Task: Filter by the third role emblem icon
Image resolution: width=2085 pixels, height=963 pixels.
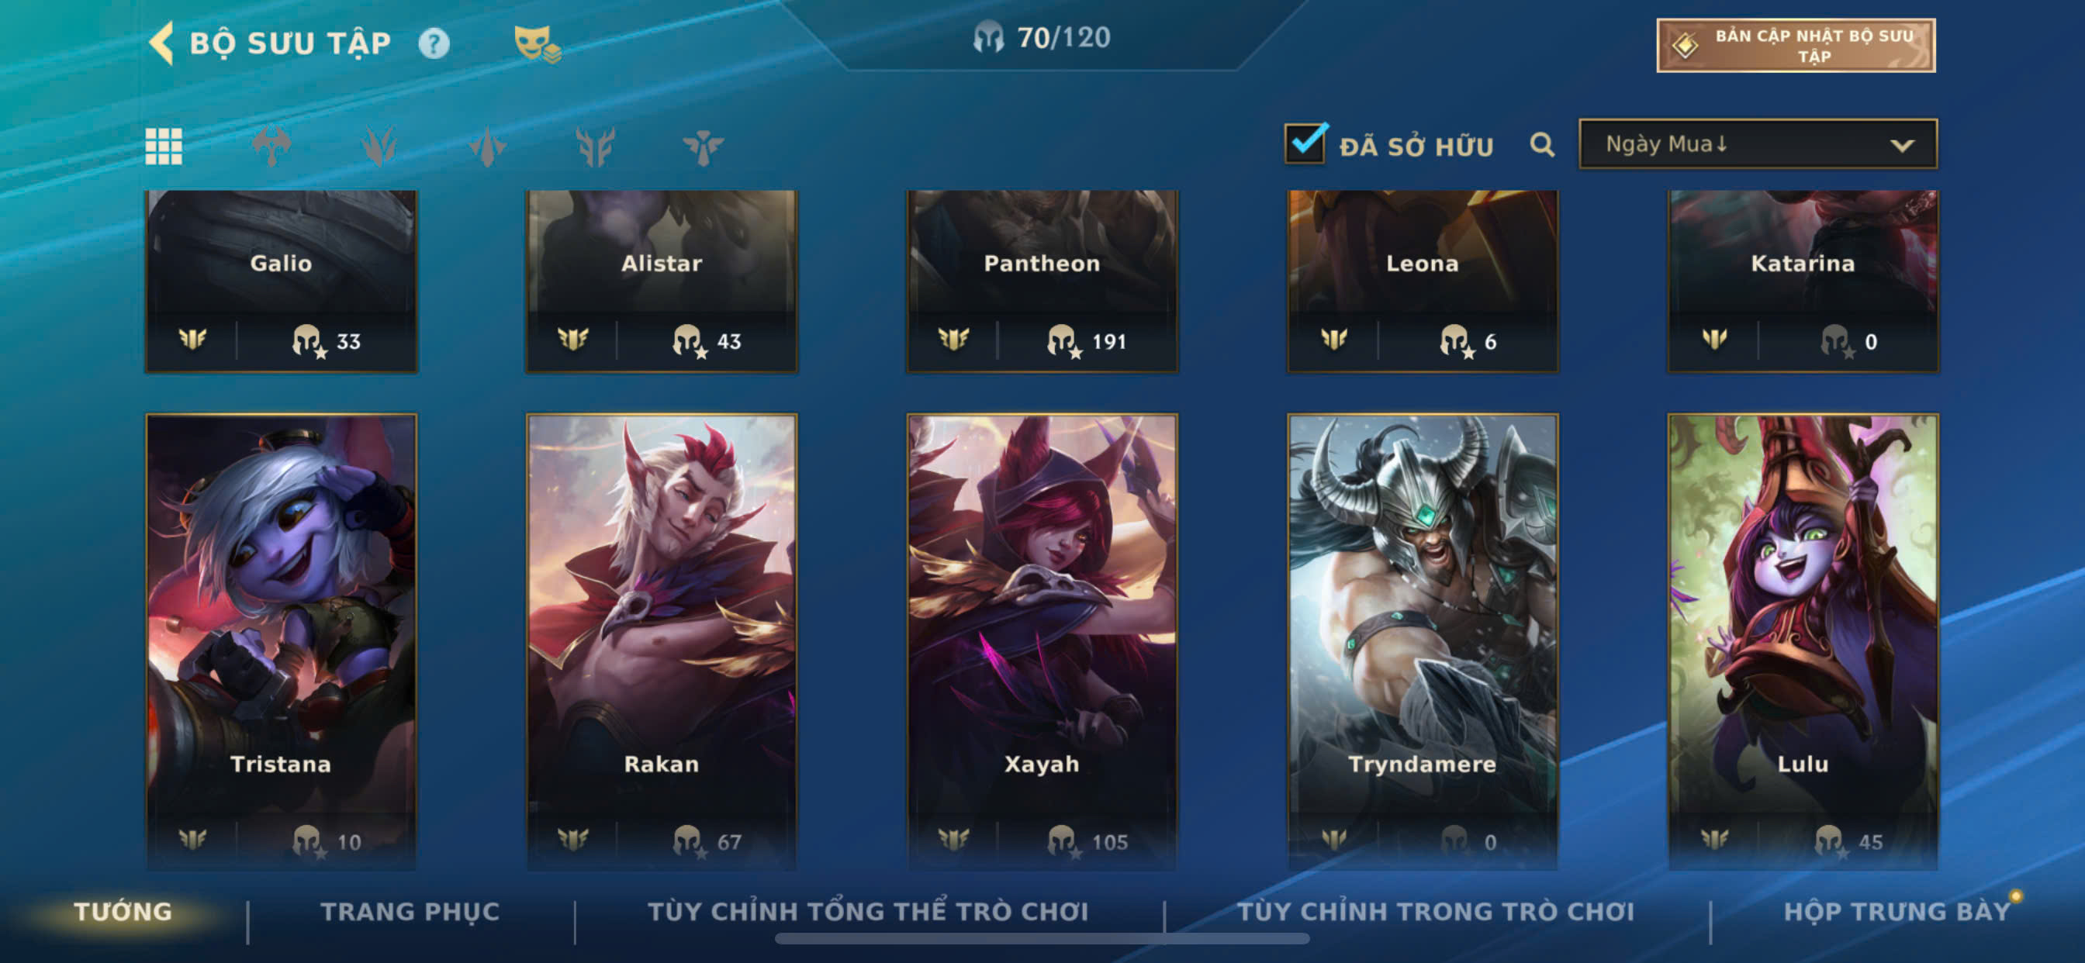Action: pyautogui.click(x=486, y=147)
